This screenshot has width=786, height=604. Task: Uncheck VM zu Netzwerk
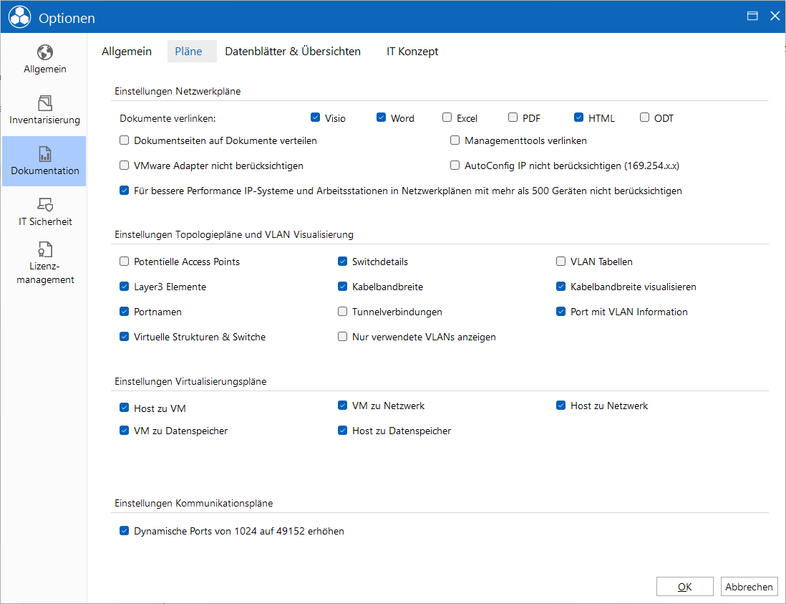342,406
